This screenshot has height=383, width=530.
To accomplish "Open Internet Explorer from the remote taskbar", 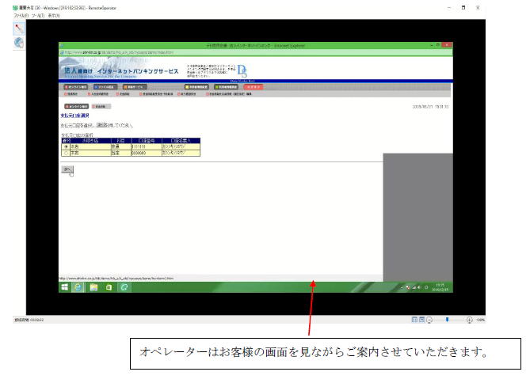I will coord(78,287).
